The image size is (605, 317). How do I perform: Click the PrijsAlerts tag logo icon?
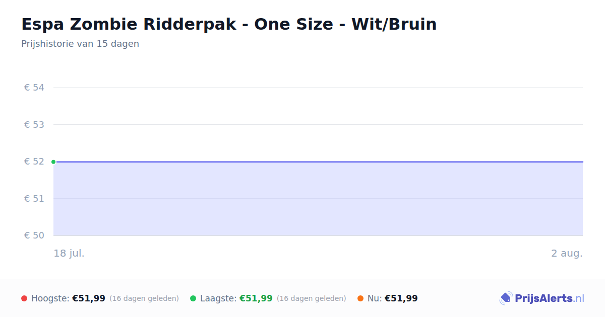pyautogui.click(x=506, y=298)
